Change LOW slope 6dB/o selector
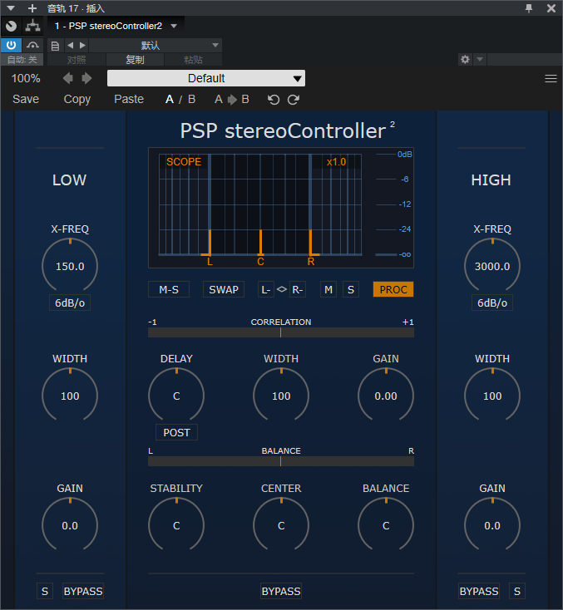 pos(70,303)
